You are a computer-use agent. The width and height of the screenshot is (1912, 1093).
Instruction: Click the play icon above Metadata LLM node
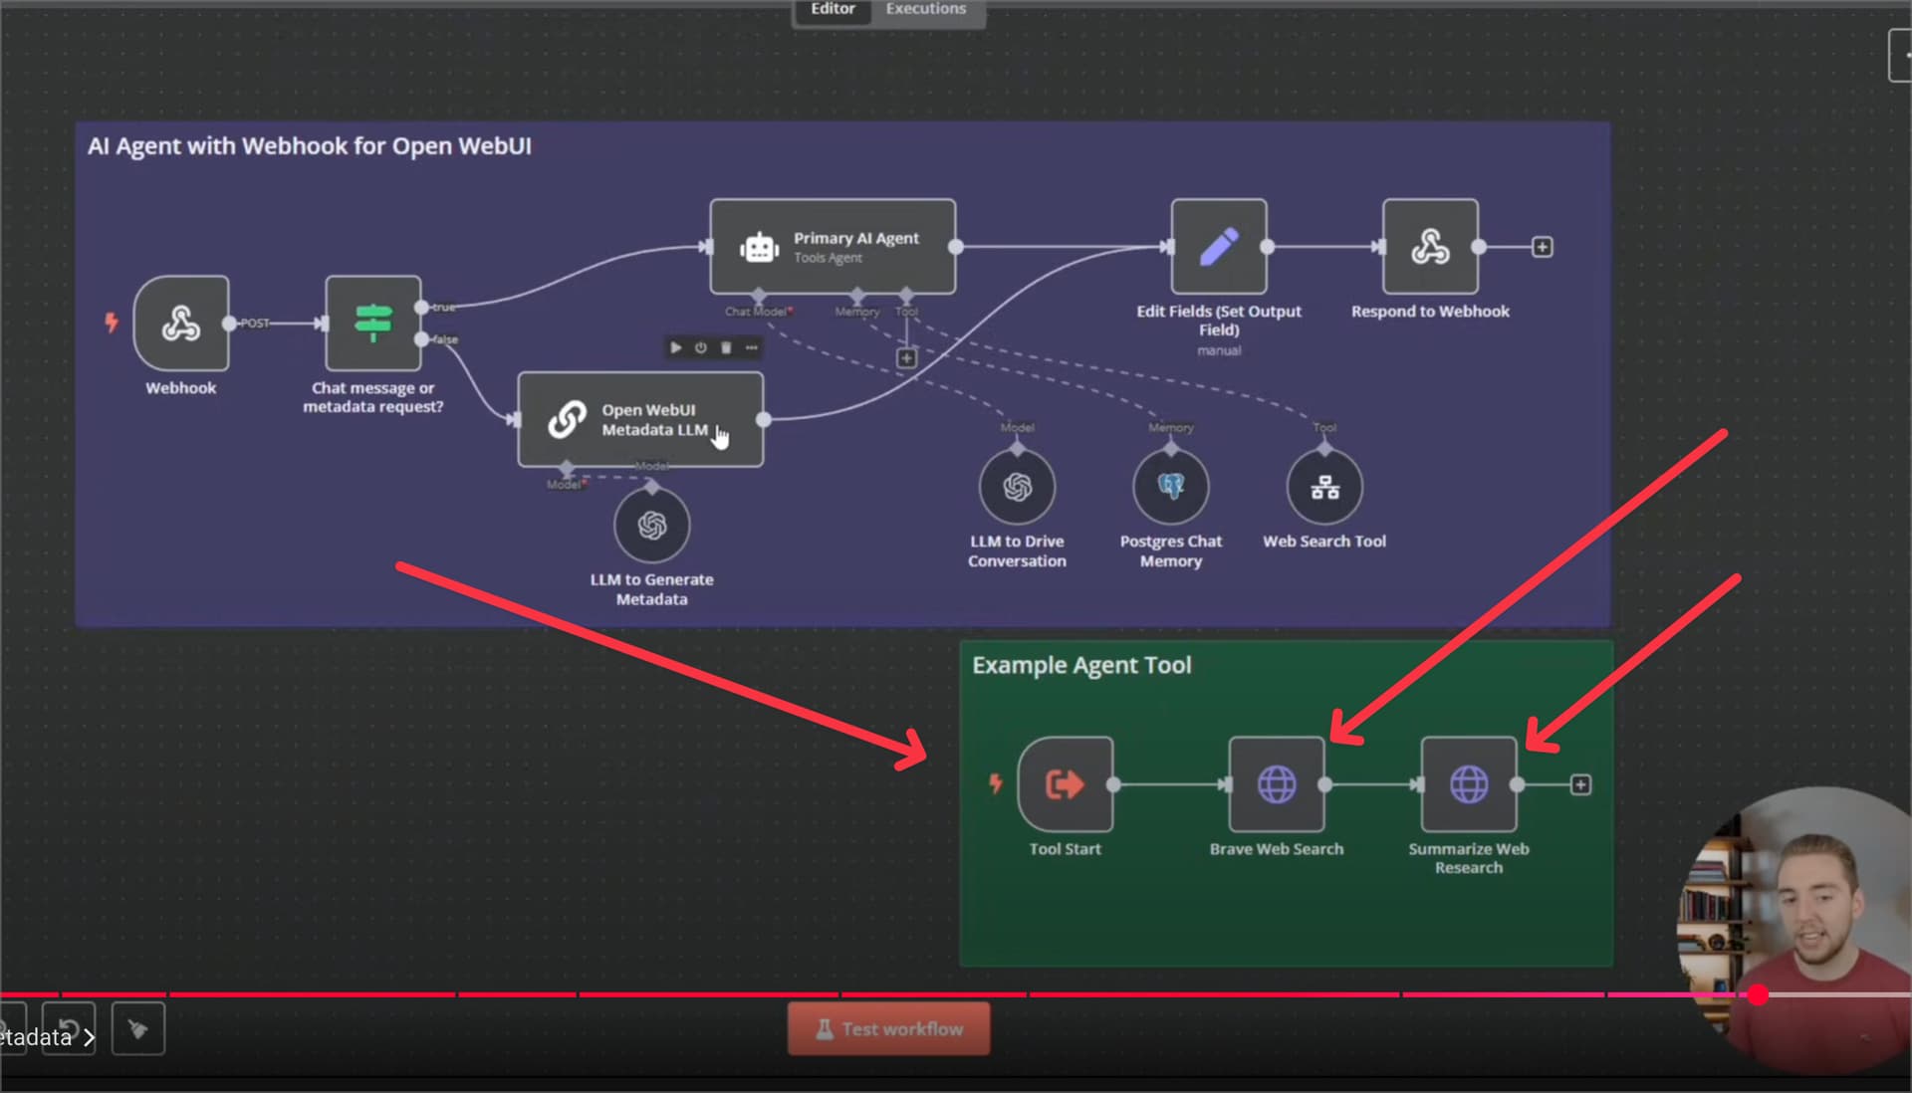coord(675,347)
